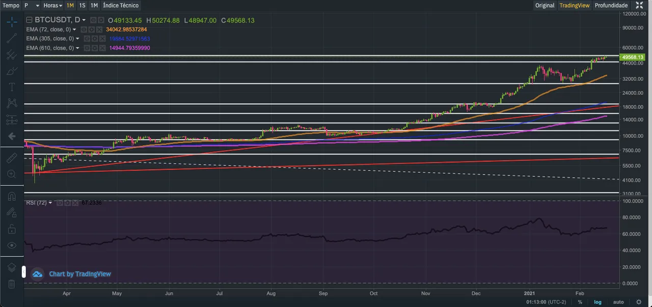Open Índice Técnico indicators menu
Screen dimensions: 652x307
pos(120,5)
